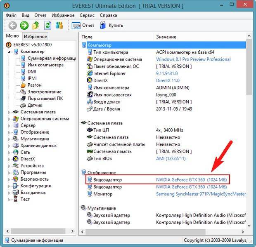The width and height of the screenshot is (256, 247).
Task: Click the left tree horizontal scrollbar right arrow
Action: (x=73, y=231)
